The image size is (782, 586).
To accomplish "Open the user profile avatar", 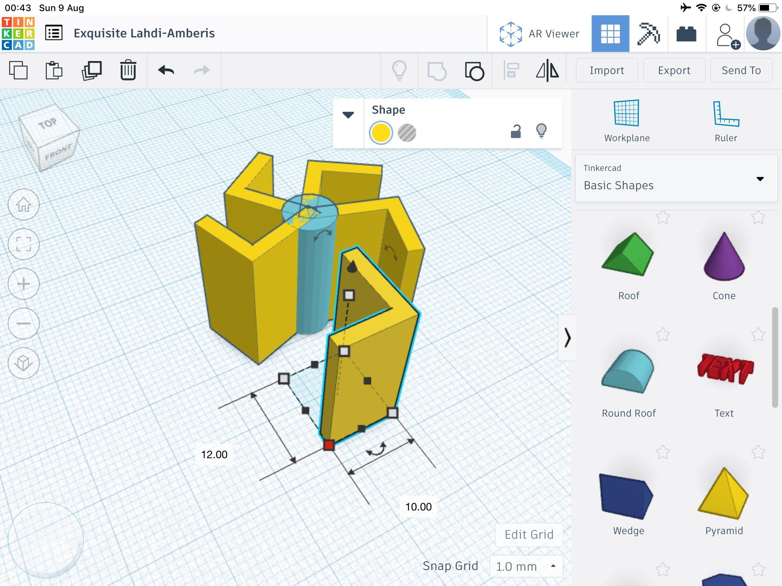I will (x=763, y=34).
